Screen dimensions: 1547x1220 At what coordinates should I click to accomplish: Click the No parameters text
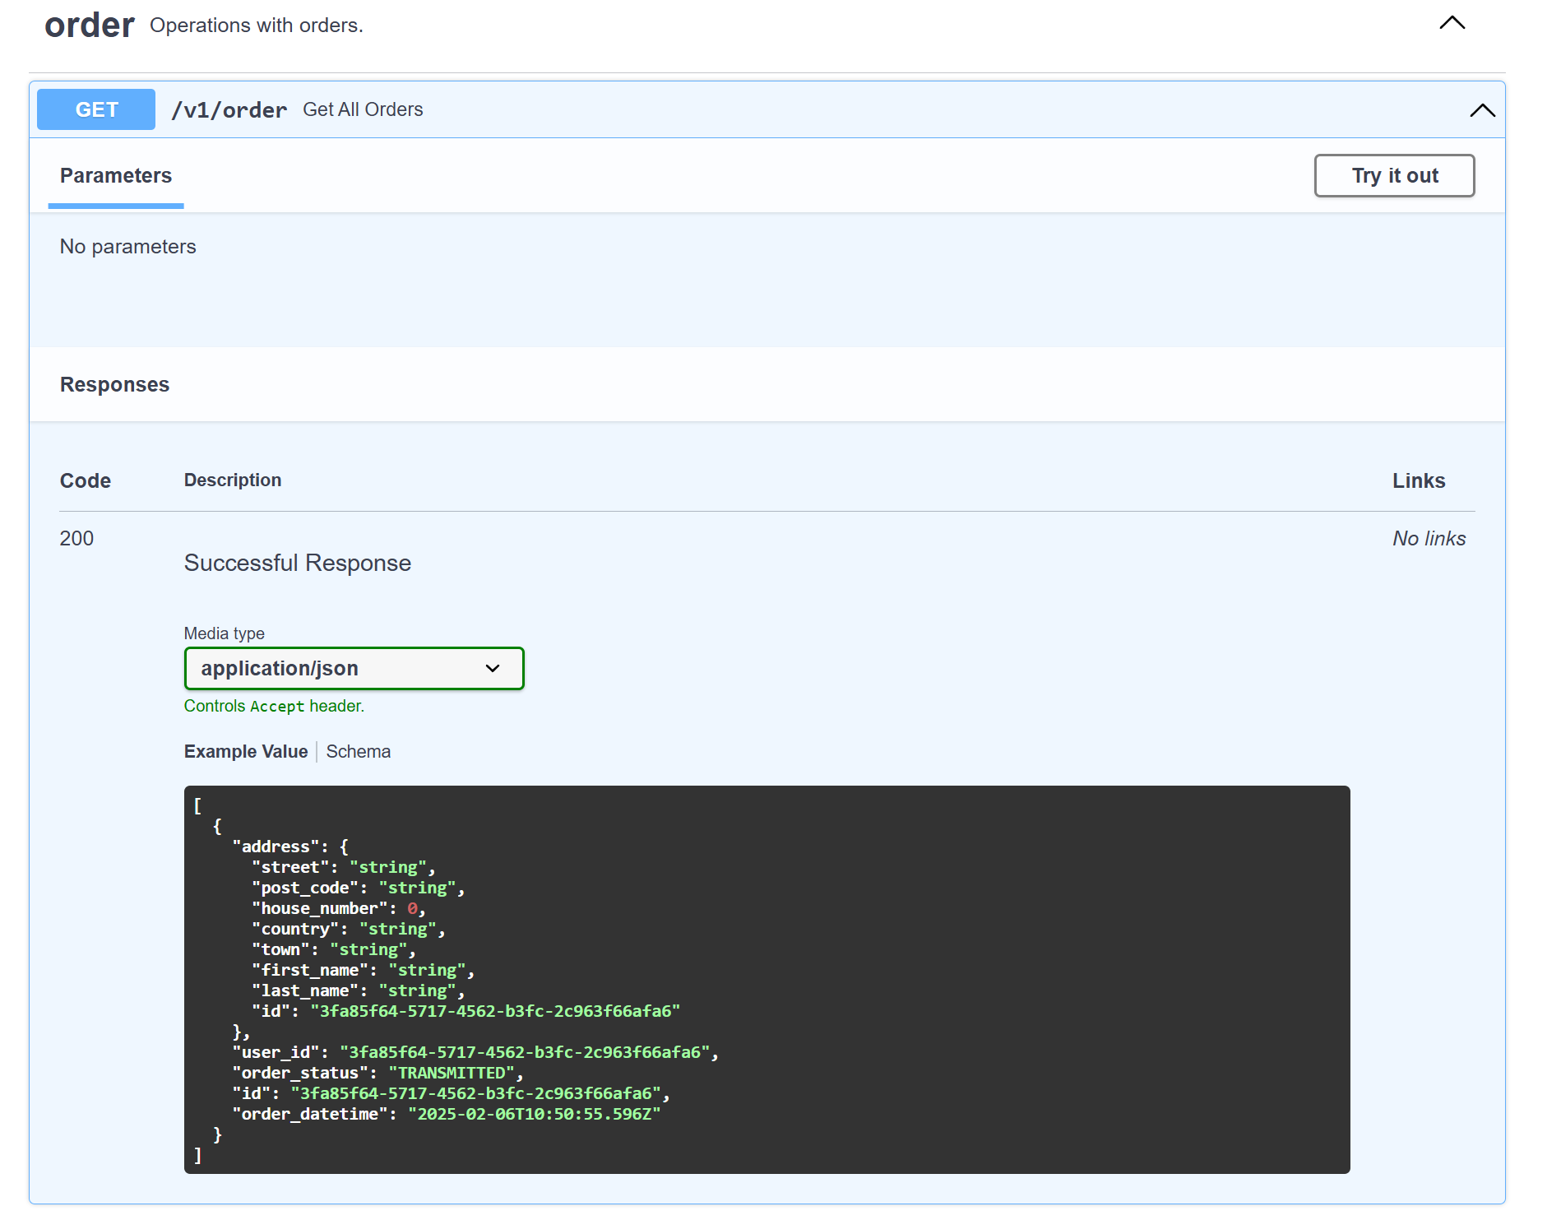tap(127, 247)
